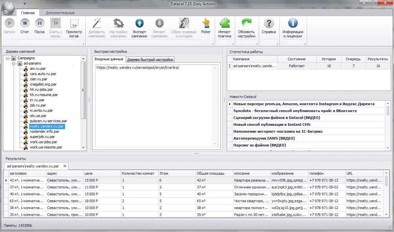Stop the campaign with Стоп icon
This screenshot has width=394, height=232.
[x=25, y=23]
